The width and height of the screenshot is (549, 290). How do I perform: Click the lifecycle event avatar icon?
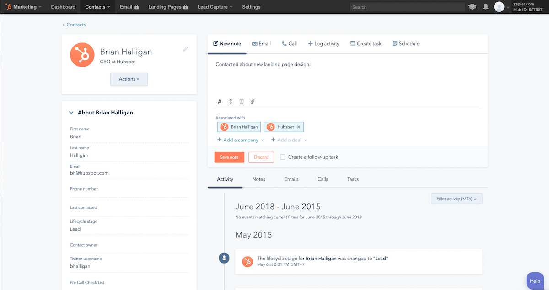pyautogui.click(x=248, y=261)
